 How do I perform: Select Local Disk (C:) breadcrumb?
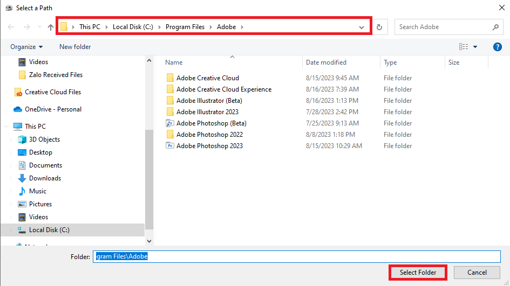point(133,27)
